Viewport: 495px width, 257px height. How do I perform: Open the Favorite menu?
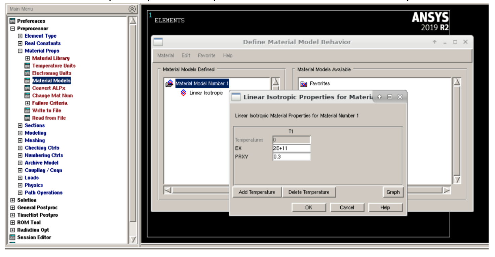click(206, 55)
